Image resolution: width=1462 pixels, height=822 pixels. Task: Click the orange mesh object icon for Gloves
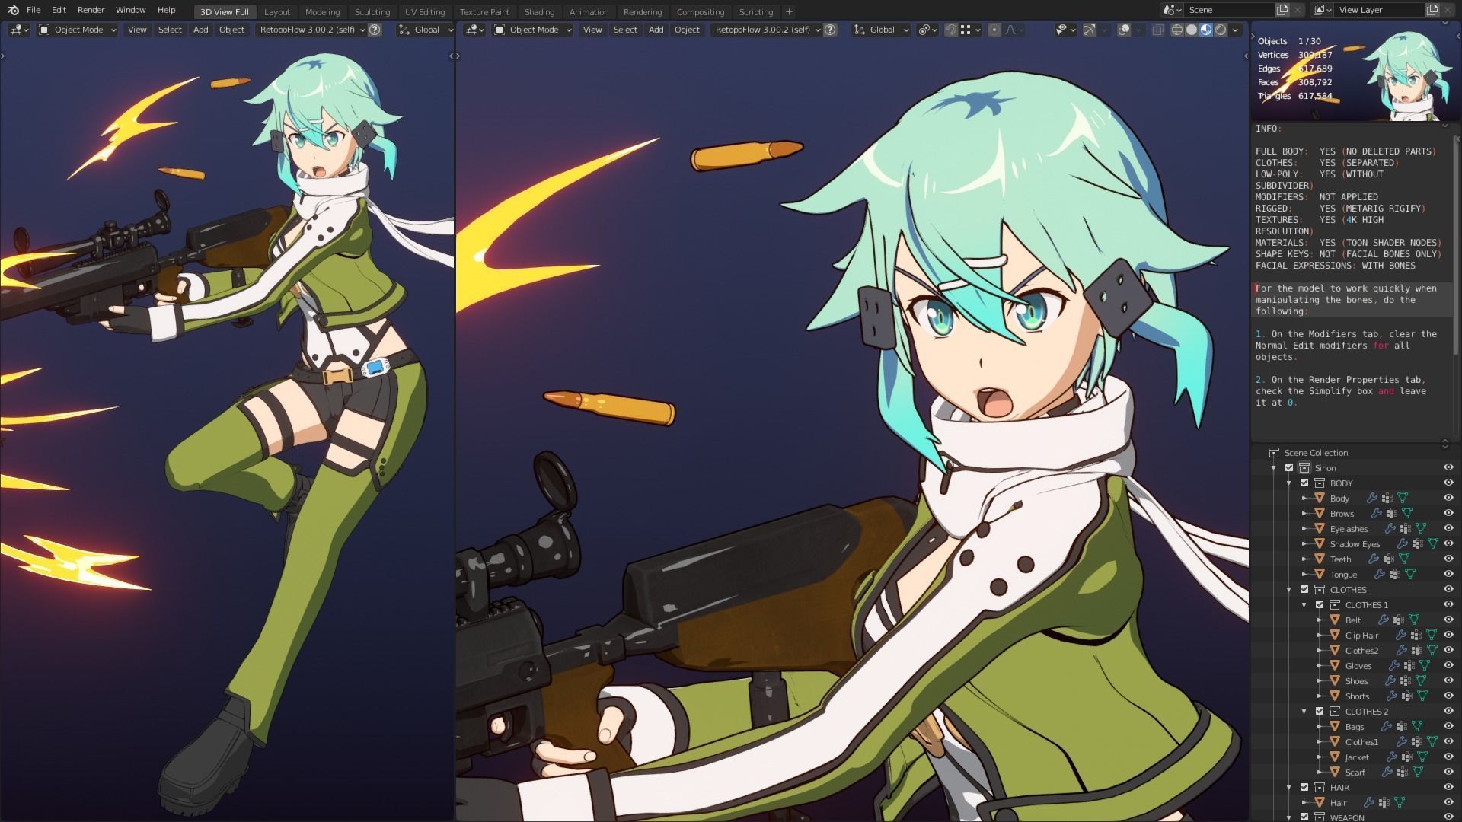[1335, 665]
